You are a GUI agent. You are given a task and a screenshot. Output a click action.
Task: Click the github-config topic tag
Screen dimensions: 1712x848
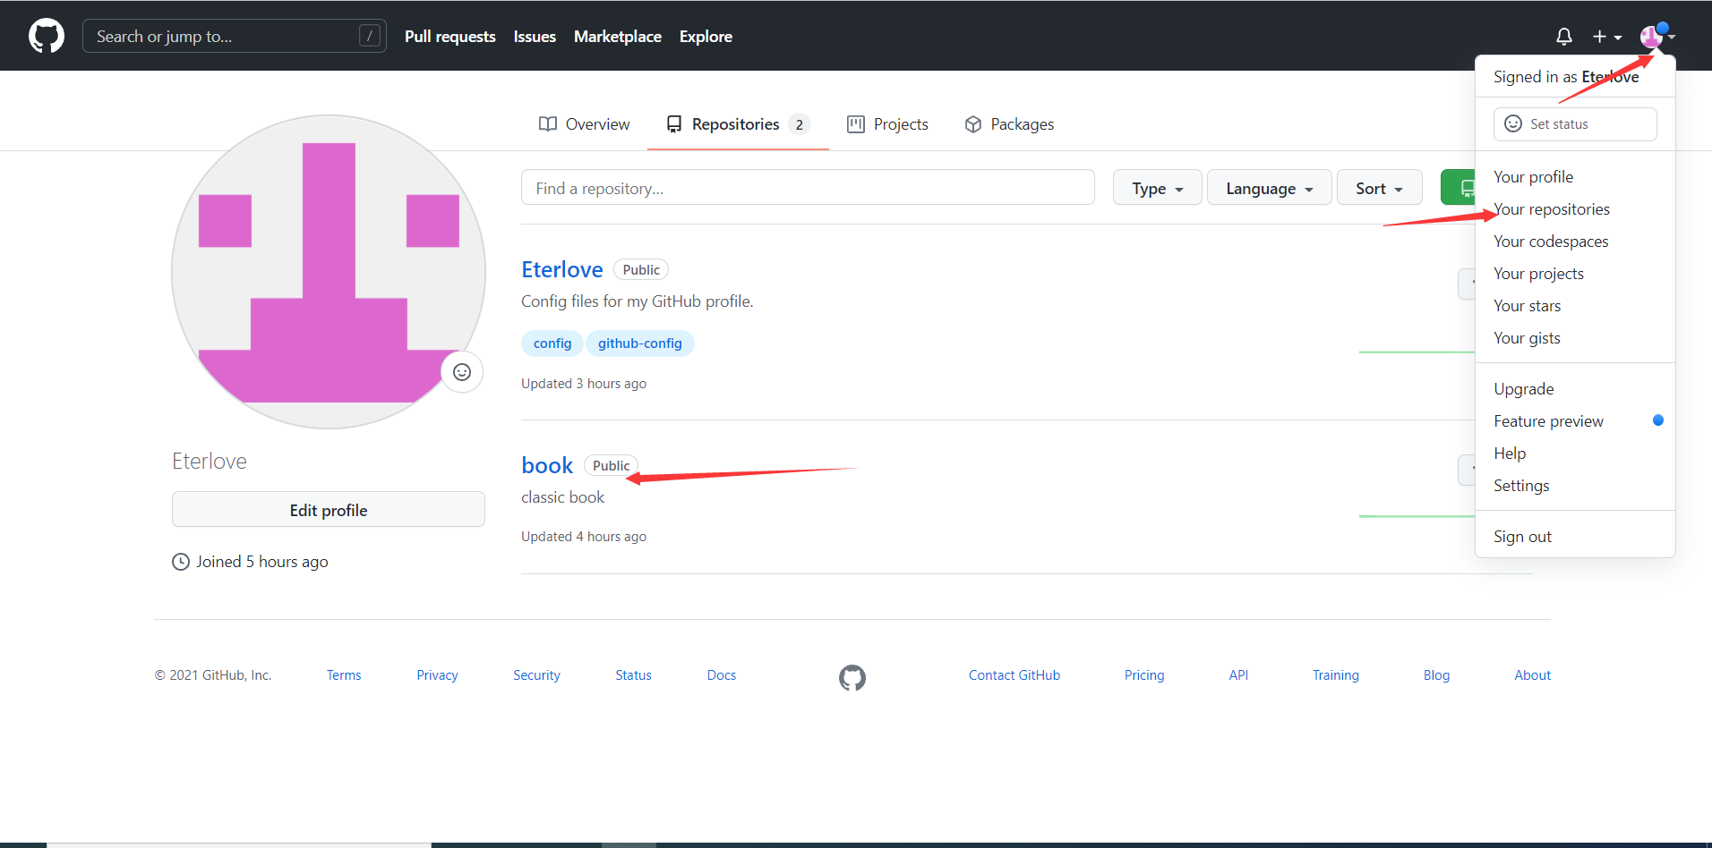(x=640, y=343)
